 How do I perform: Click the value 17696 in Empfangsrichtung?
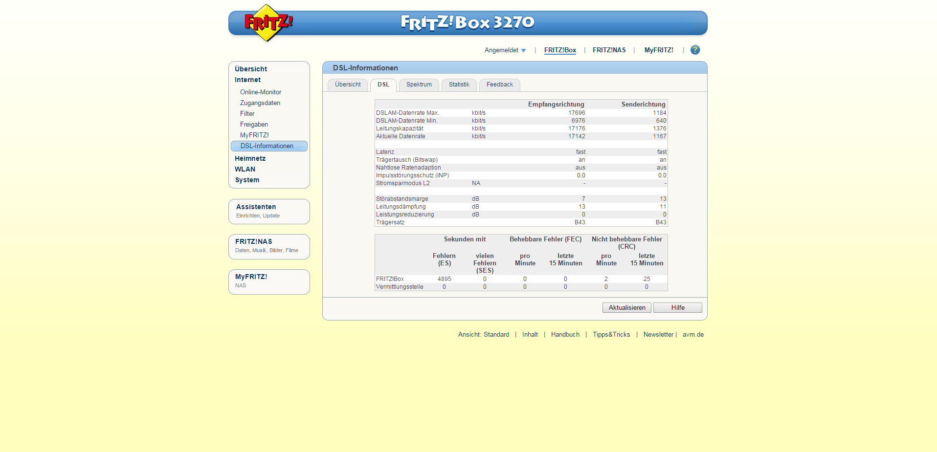(x=577, y=113)
